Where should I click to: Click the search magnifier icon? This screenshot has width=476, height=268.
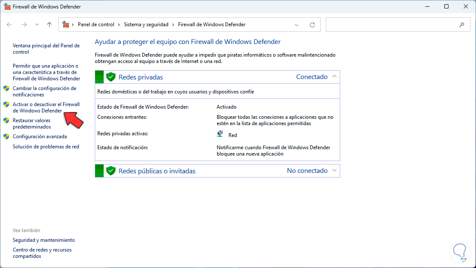pos(462,25)
